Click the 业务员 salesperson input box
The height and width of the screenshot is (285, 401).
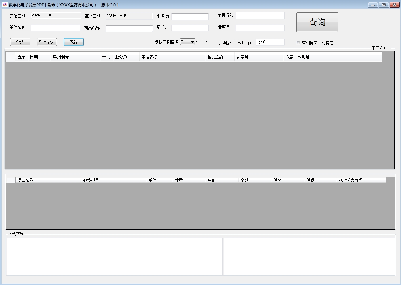click(190, 16)
